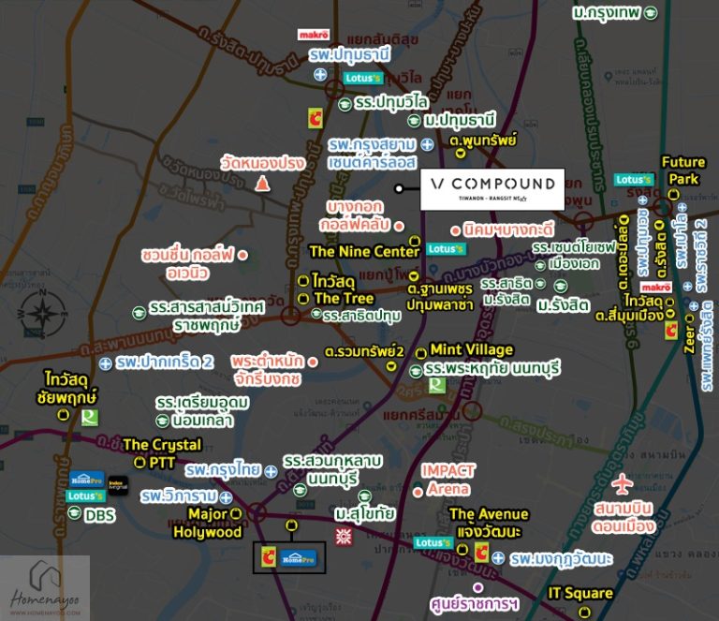
Task: Select the ต.รวมทรัพย์2 label
Action: pos(364,351)
